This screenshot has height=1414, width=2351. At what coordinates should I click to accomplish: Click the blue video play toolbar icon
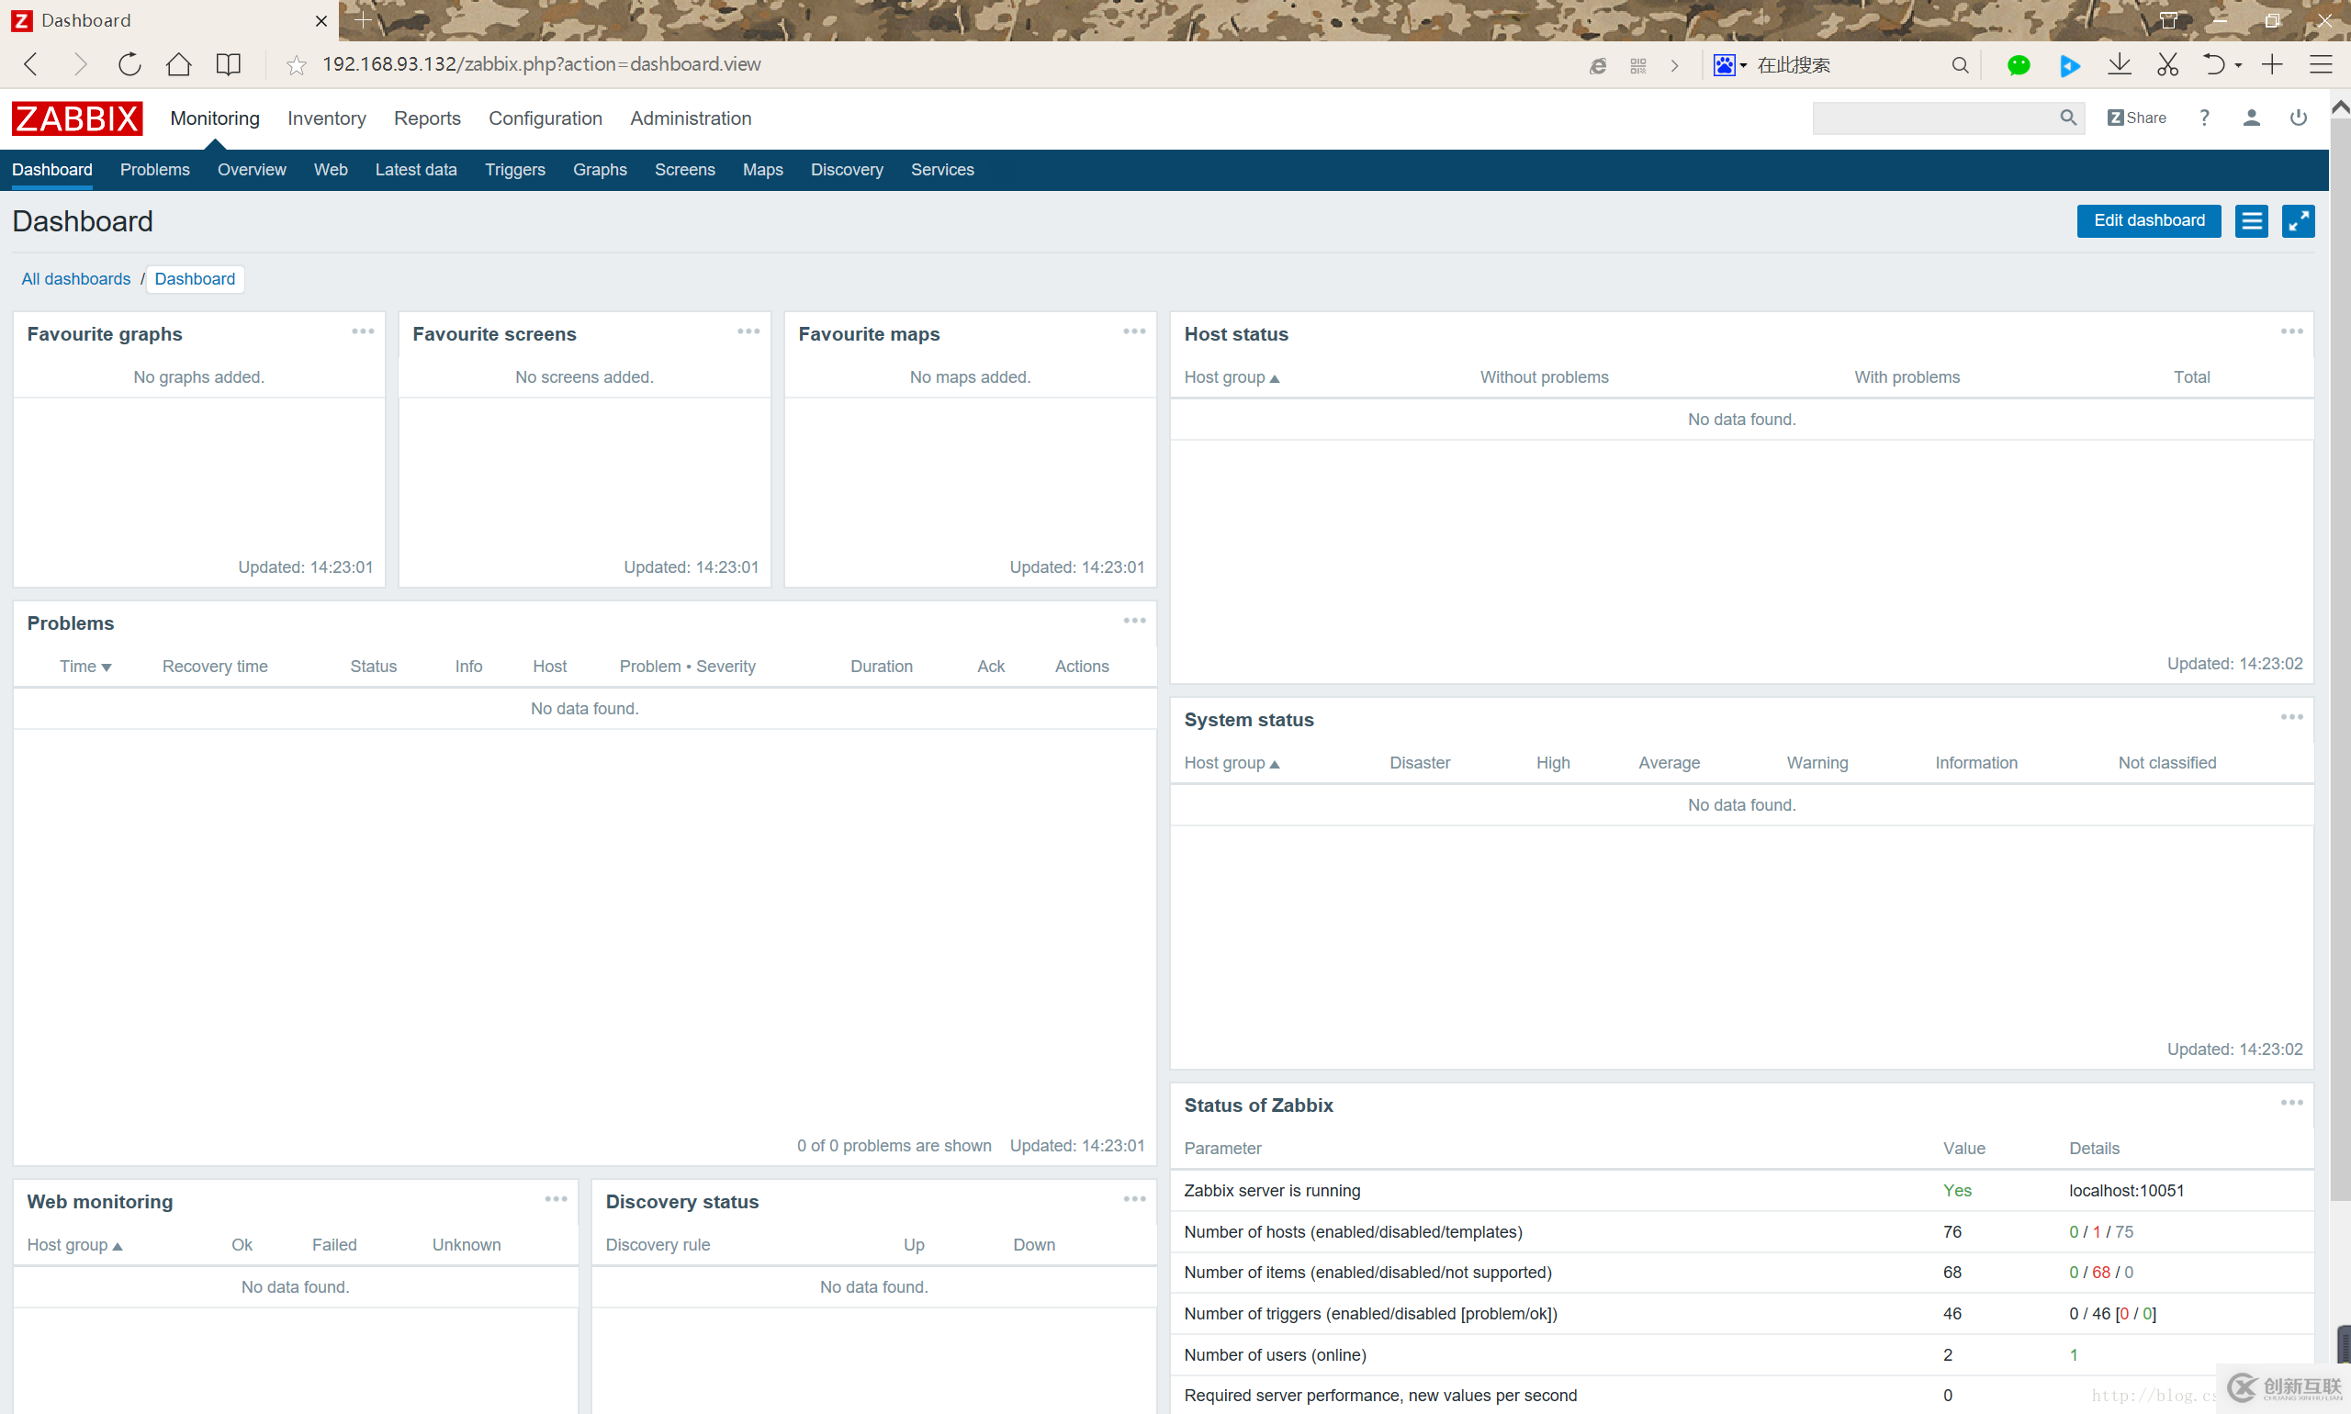[x=2068, y=65]
